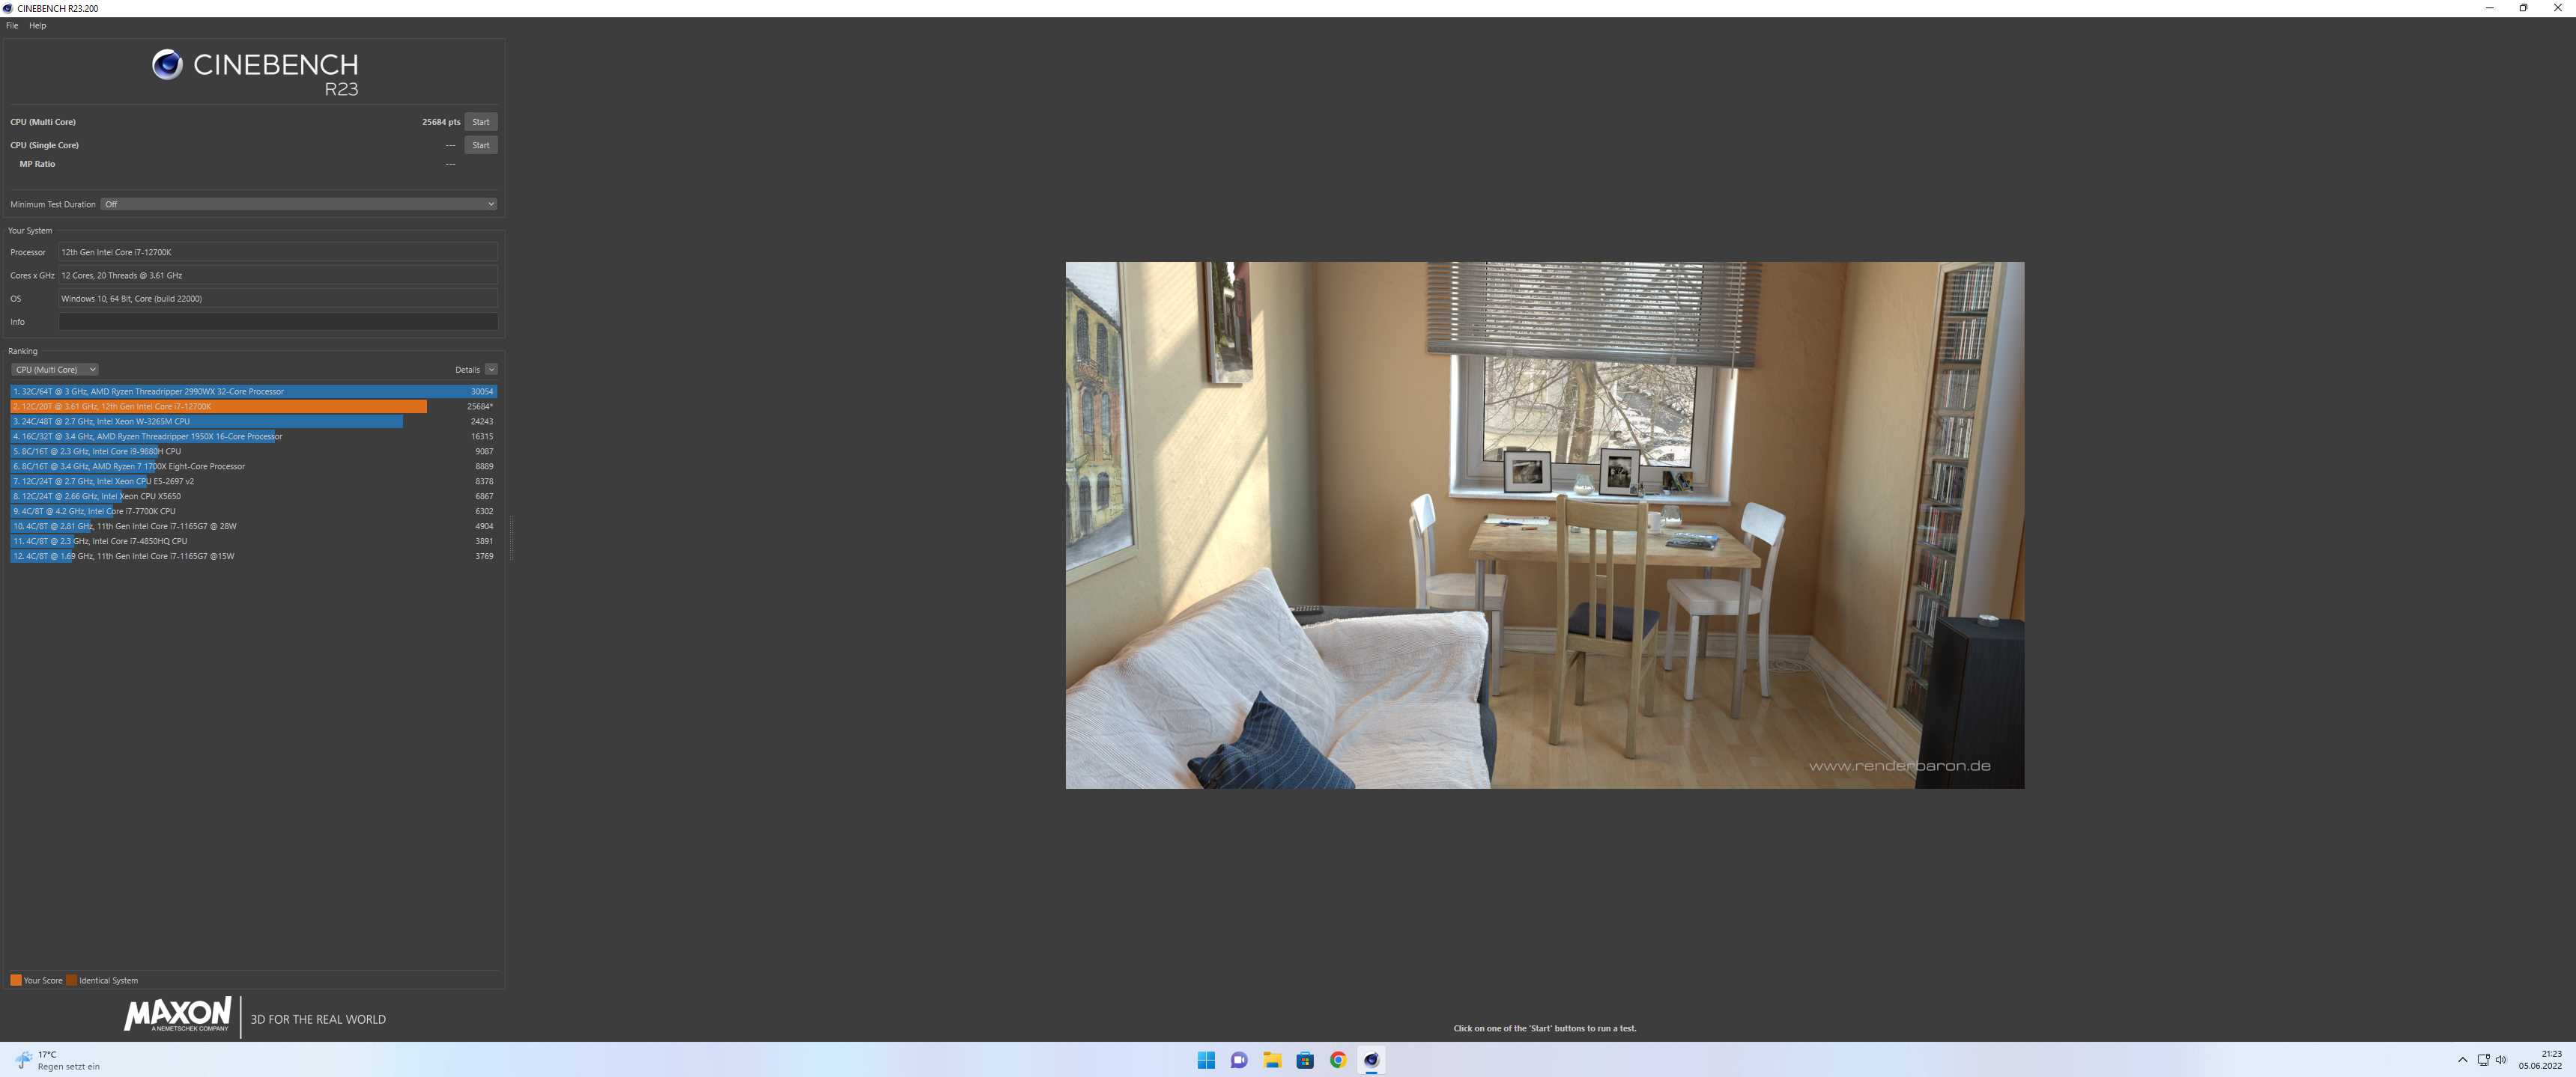Click the Maxon logo
The image size is (2576, 1077).
(177, 1015)
